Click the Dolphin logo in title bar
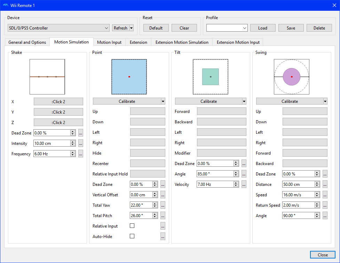The image size is (340, 263). tap(6, 6)
